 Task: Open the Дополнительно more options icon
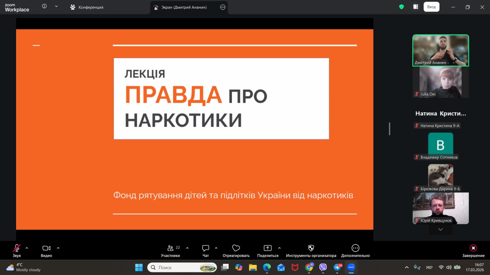click(355, 249)
